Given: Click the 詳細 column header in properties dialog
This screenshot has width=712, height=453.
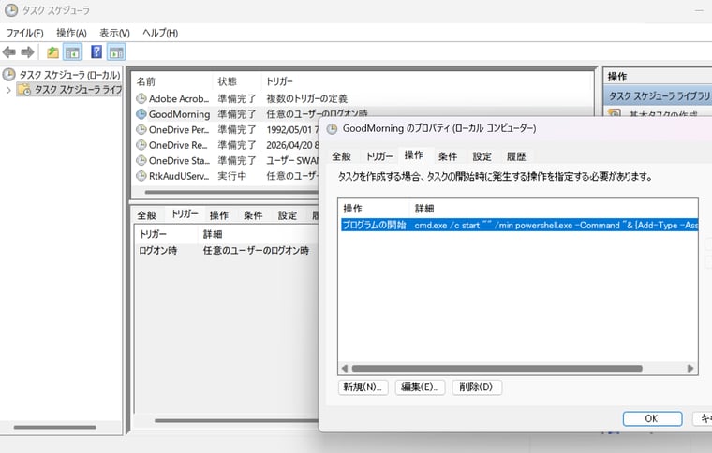Looking at the screenshot, I should point(424,209).
